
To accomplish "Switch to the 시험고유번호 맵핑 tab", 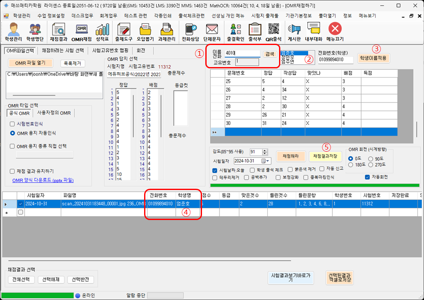I will (110, 50).
